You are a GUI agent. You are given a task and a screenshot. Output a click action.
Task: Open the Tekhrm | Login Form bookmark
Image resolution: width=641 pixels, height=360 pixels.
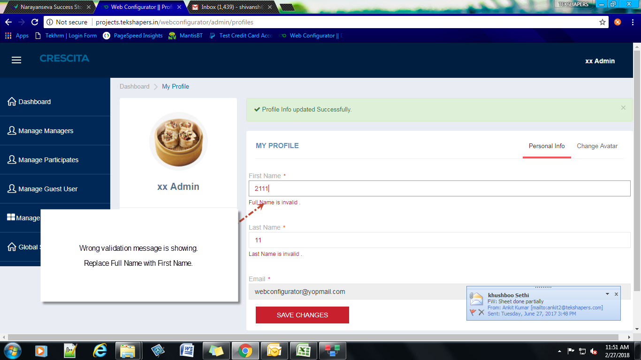[66, 36]
